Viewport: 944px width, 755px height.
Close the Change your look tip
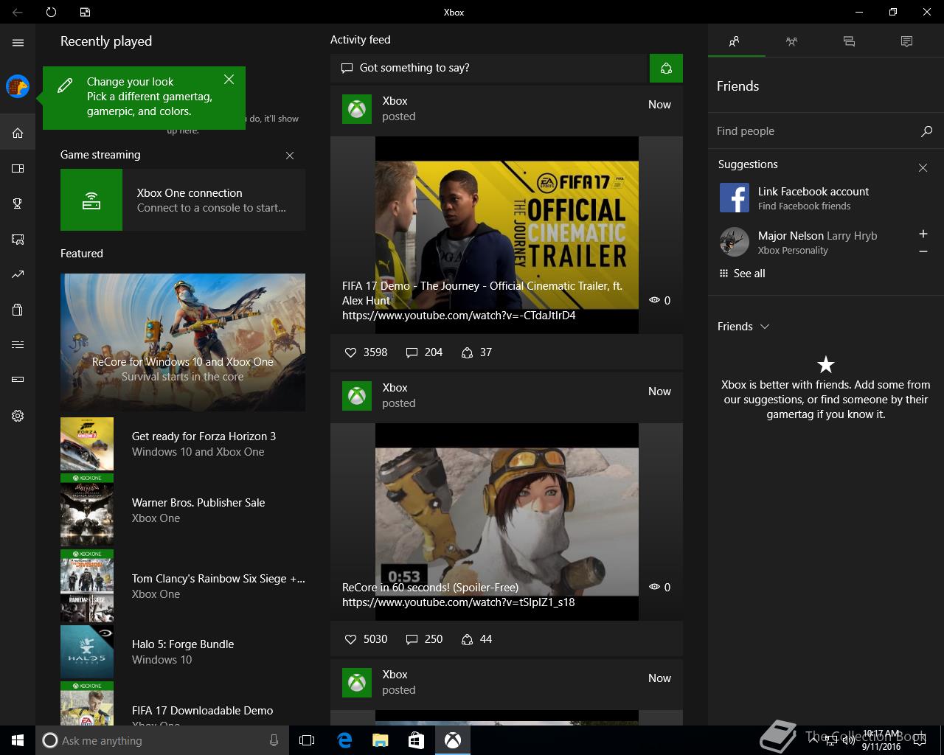[229, 80]
